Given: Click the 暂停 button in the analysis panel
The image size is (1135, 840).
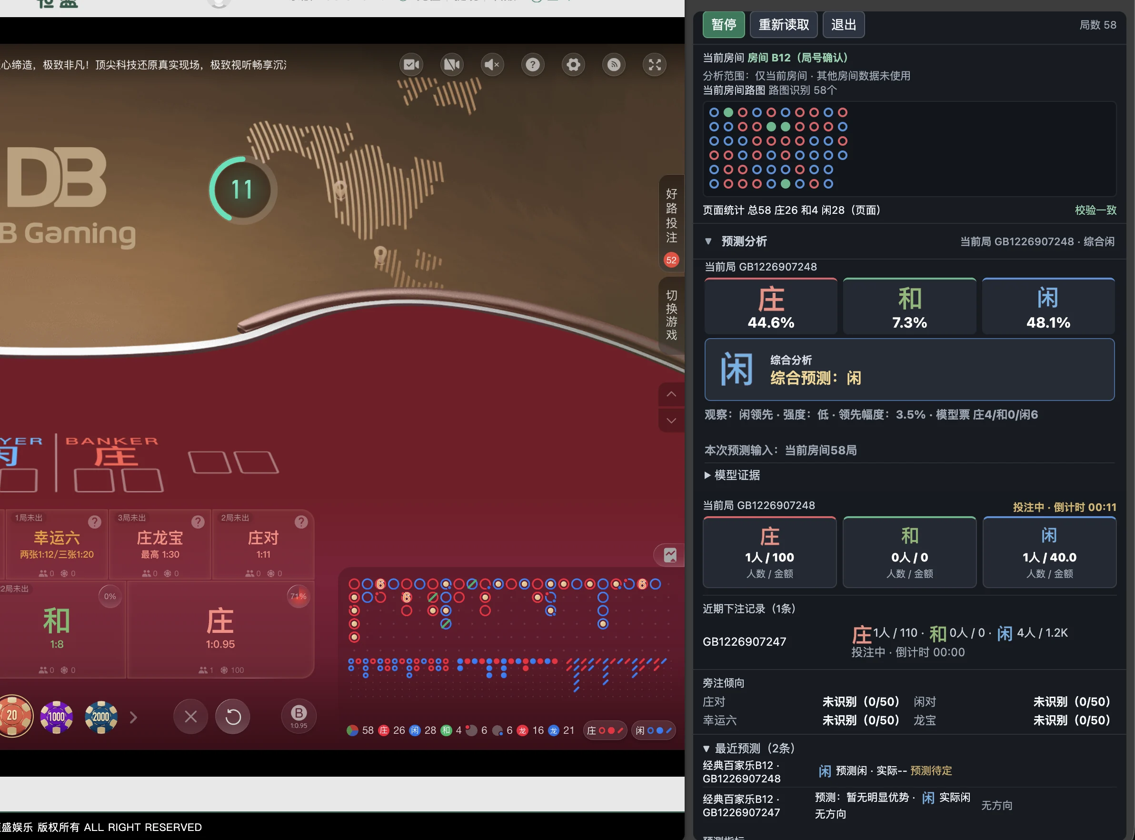Looking at the screenshot, I should point(724,25).
